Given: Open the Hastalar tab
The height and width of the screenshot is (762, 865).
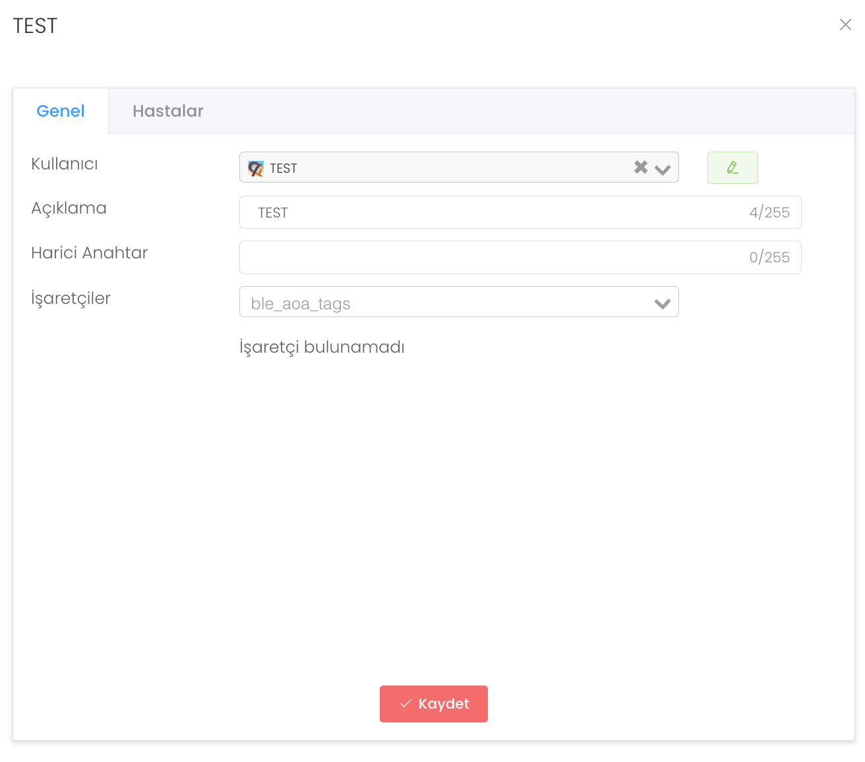Looking at the screenshot, I should [168, 111].
